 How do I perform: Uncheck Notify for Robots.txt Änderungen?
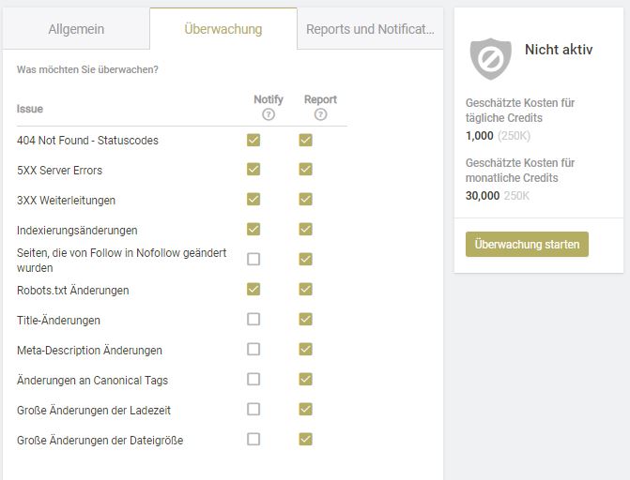click(x=254, y=290)
